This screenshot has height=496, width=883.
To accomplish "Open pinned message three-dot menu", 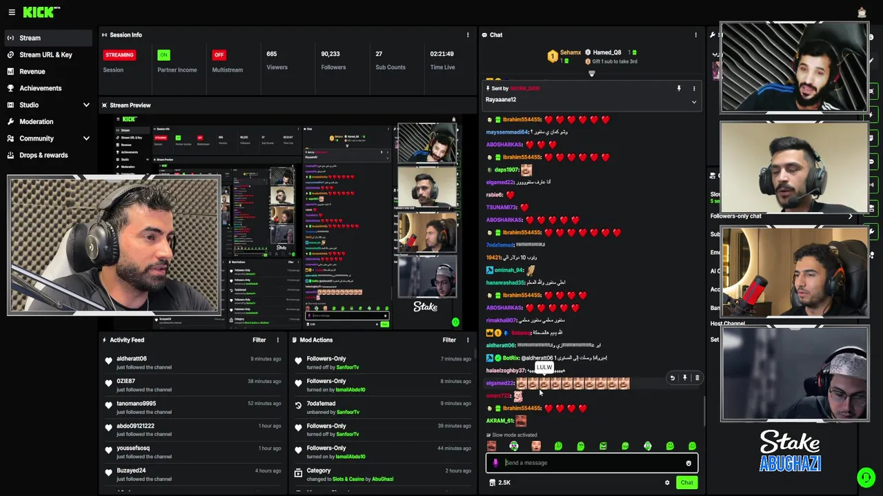I will coord(694,89).
